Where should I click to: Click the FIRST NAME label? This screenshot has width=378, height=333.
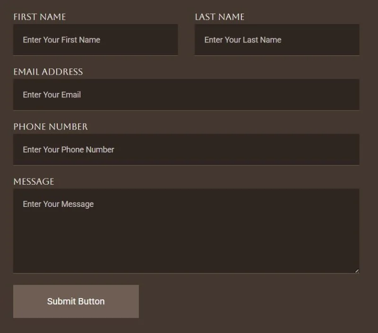coord(40,17)
